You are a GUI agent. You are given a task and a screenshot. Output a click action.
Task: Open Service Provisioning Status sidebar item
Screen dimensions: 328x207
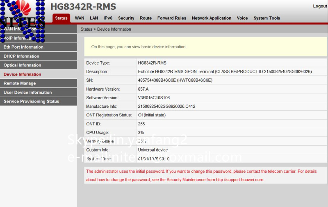point(39,101)
